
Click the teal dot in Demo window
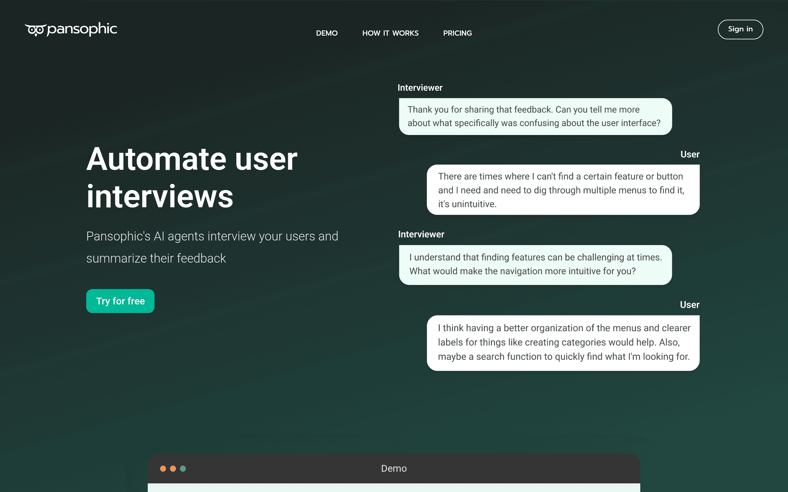coord(183,469)
